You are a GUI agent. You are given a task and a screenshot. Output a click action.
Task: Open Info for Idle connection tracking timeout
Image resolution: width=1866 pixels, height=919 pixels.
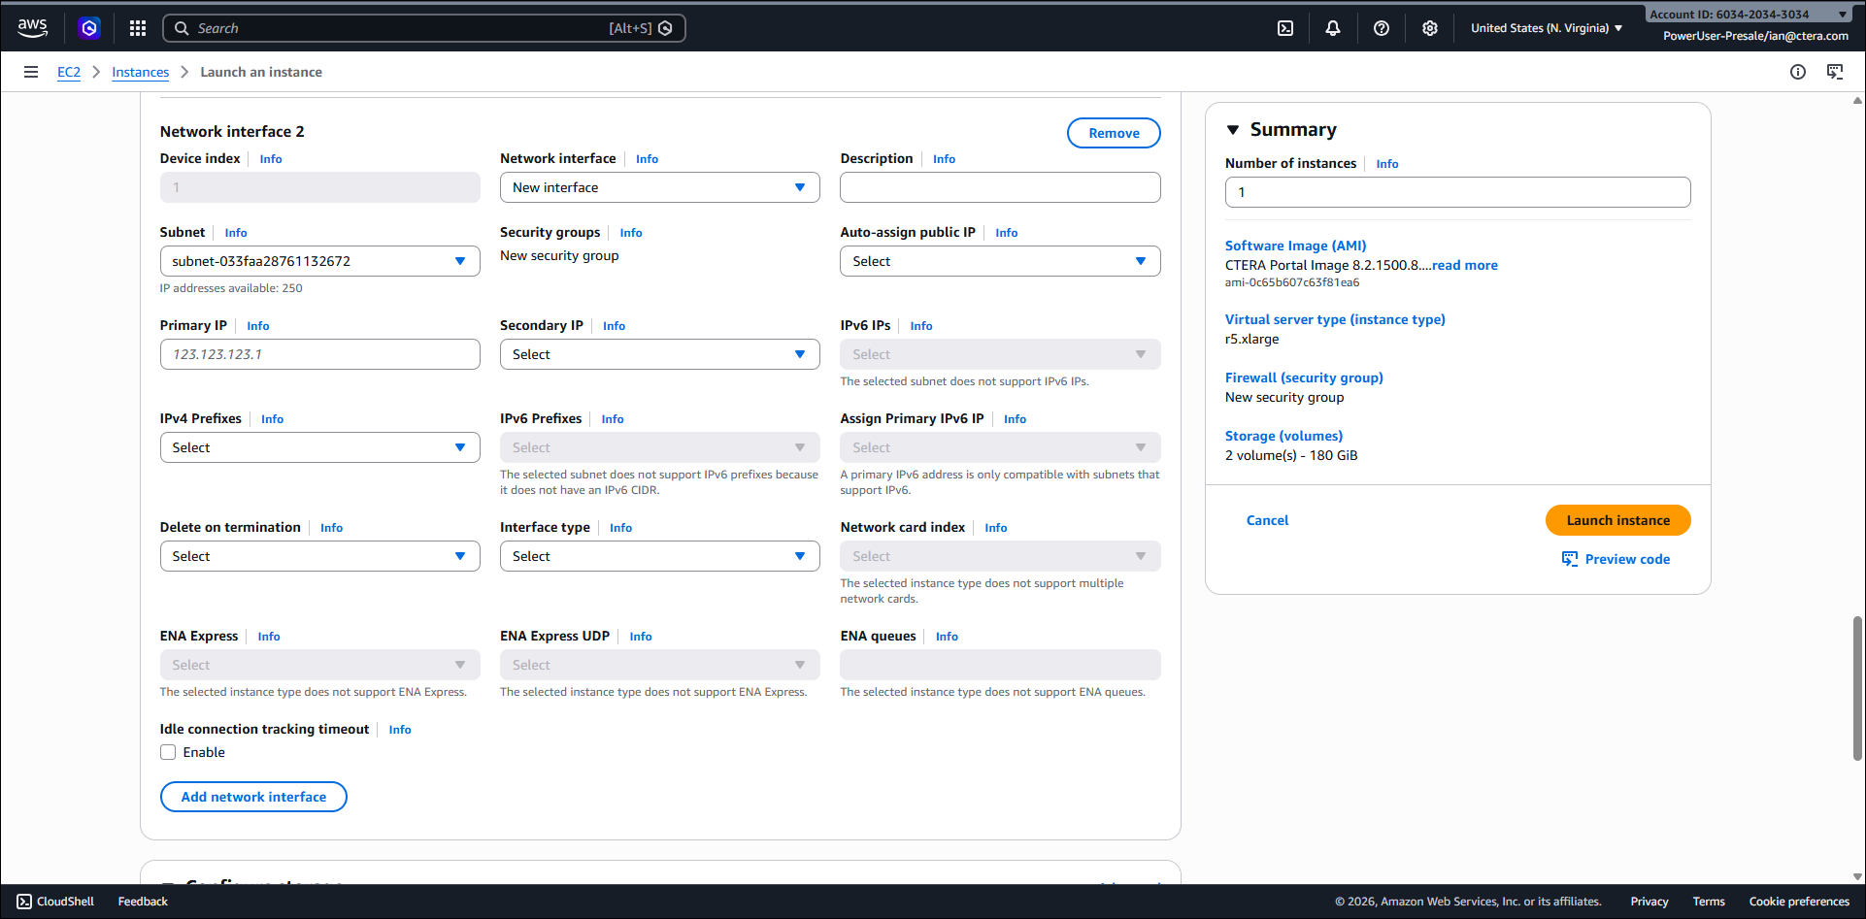(x=400, y=730)
